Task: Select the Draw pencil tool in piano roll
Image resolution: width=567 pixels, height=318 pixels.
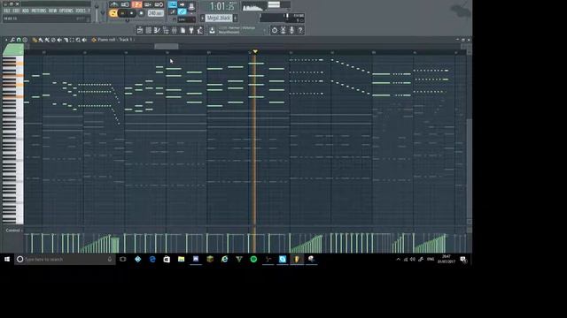Action: [35, 40]
